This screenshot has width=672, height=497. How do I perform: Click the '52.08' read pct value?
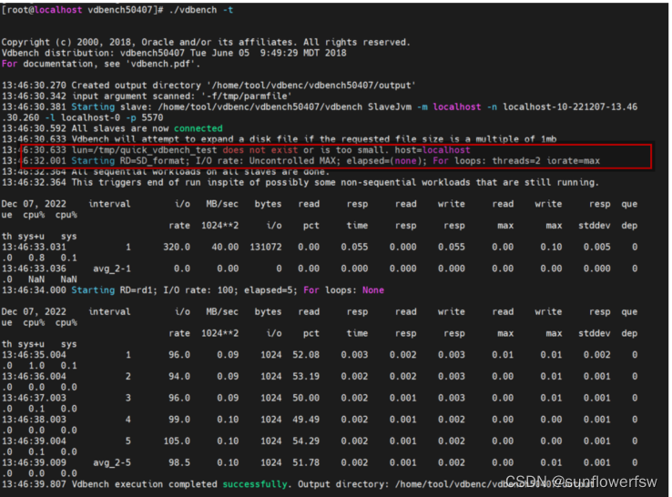306,355
